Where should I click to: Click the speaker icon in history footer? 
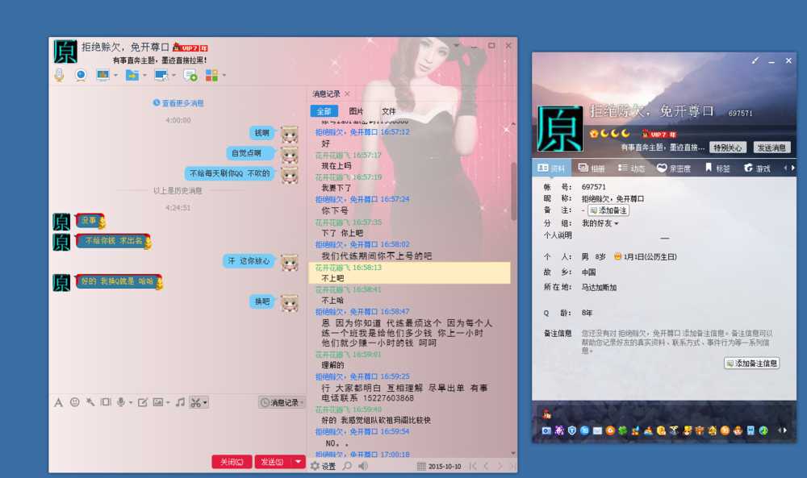[x=363, y=466]
